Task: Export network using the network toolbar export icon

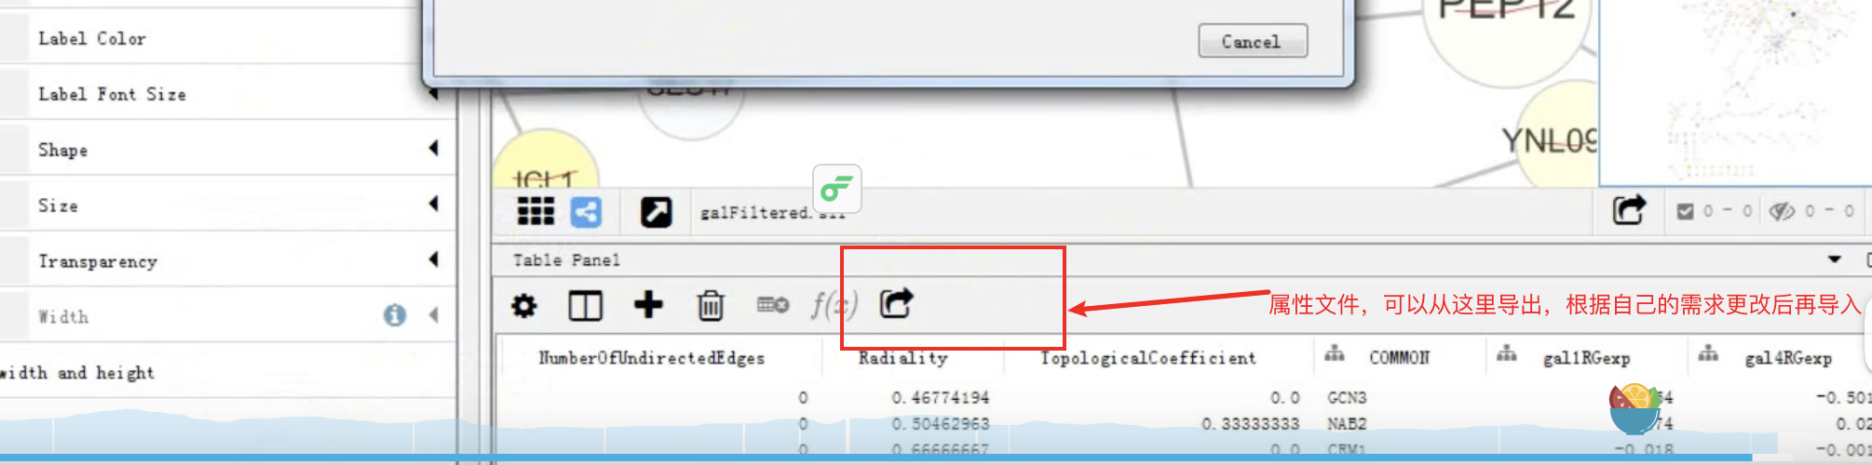Action: (1629, 210)
